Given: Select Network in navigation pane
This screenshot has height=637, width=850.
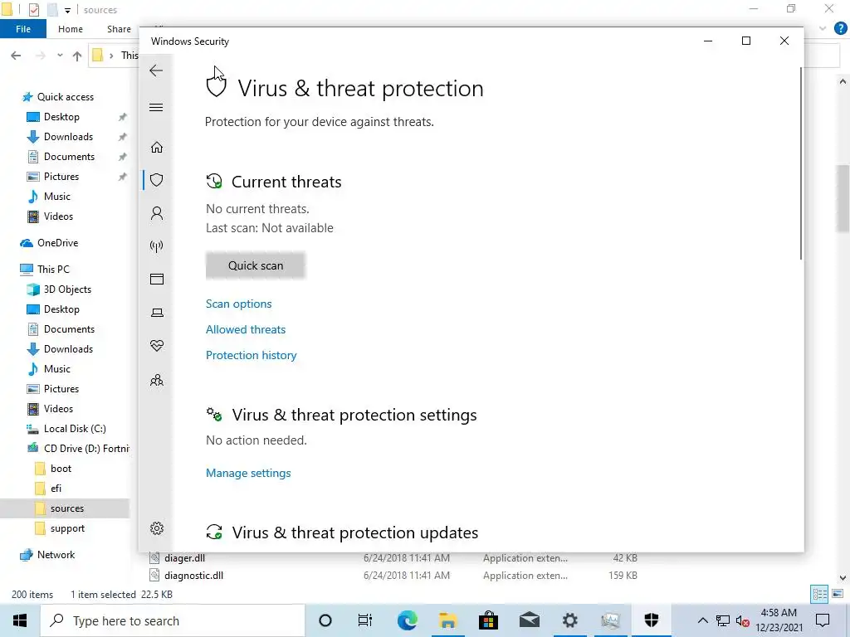Looking at the screenshot, I should pos(56,555).
